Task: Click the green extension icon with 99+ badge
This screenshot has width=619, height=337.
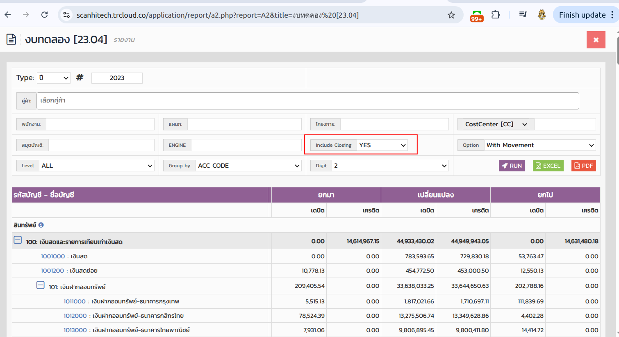Action: 476,16
